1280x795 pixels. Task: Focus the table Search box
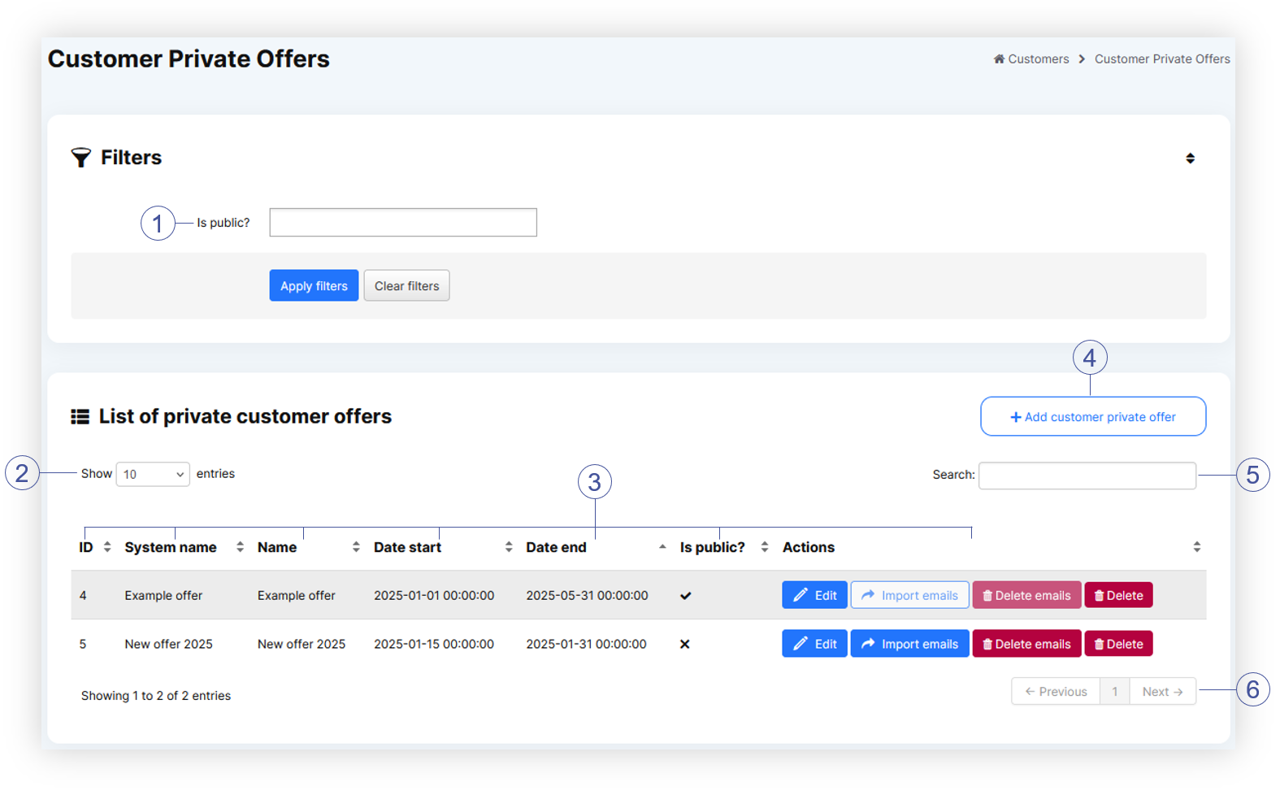[x=1087, y=476]
